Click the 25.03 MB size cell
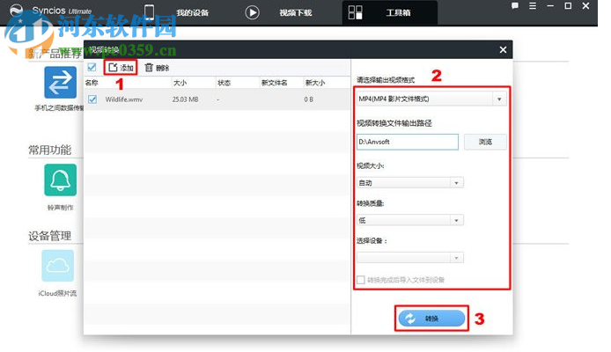 (186, 99)
